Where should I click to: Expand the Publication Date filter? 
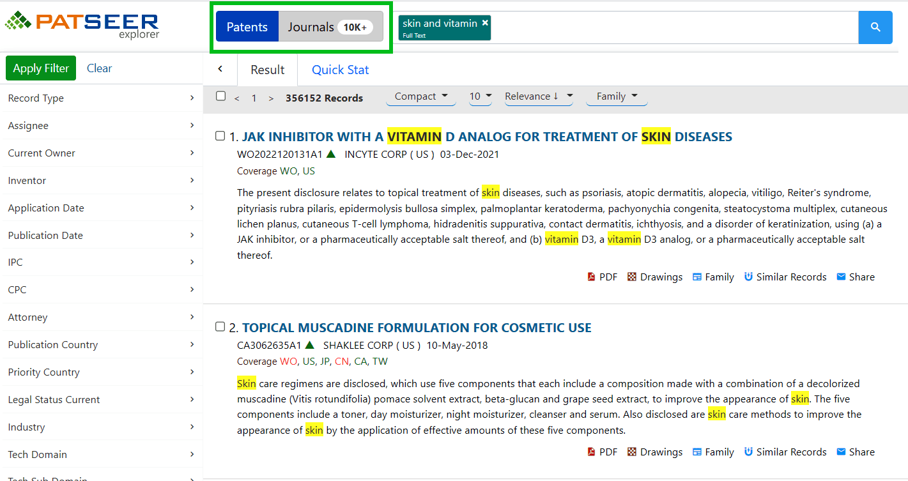pyautogui.click(x=101, y=236)
